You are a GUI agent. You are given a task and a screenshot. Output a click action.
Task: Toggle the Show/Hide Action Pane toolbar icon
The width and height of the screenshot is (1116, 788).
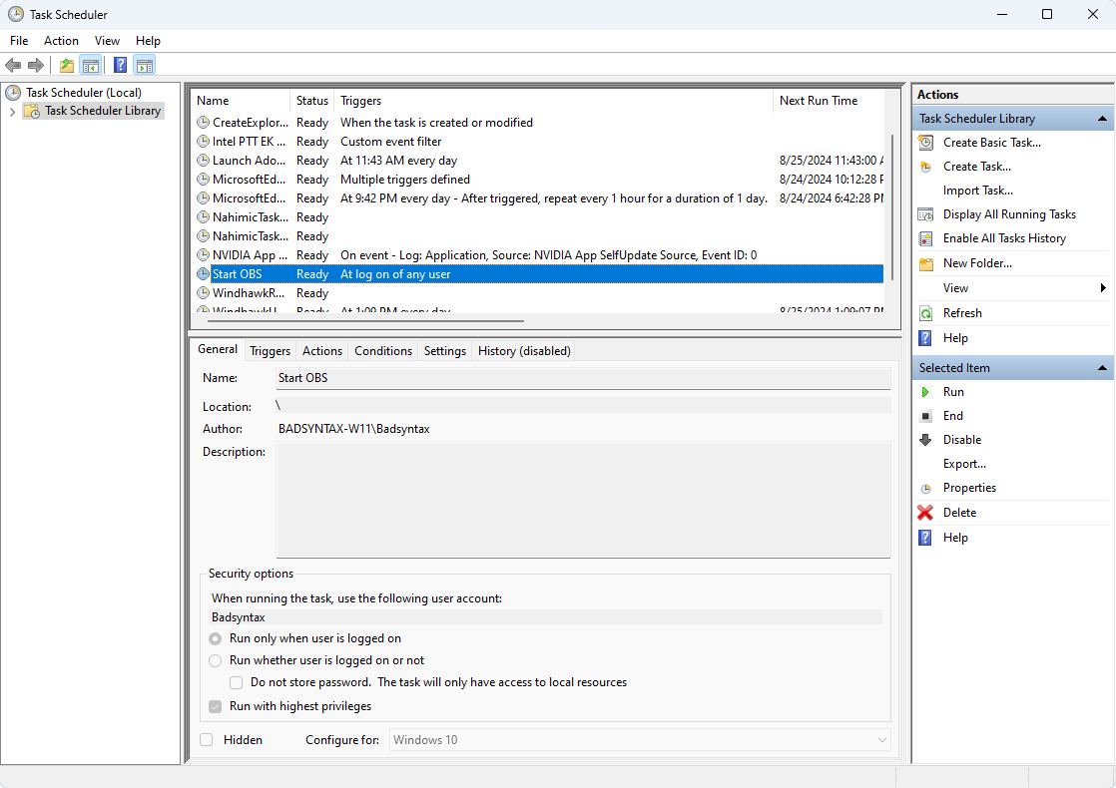point(146,65)
